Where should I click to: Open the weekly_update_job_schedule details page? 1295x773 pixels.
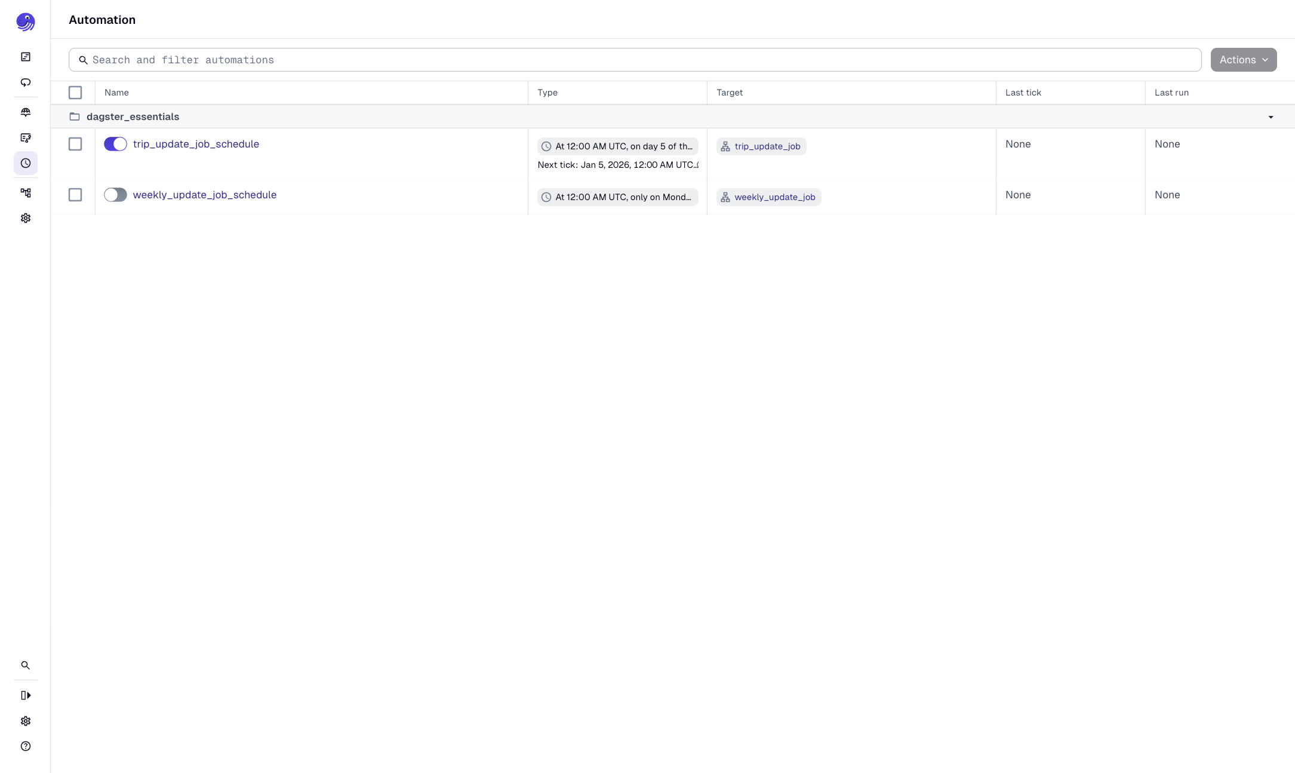click(x=205, y=195)
